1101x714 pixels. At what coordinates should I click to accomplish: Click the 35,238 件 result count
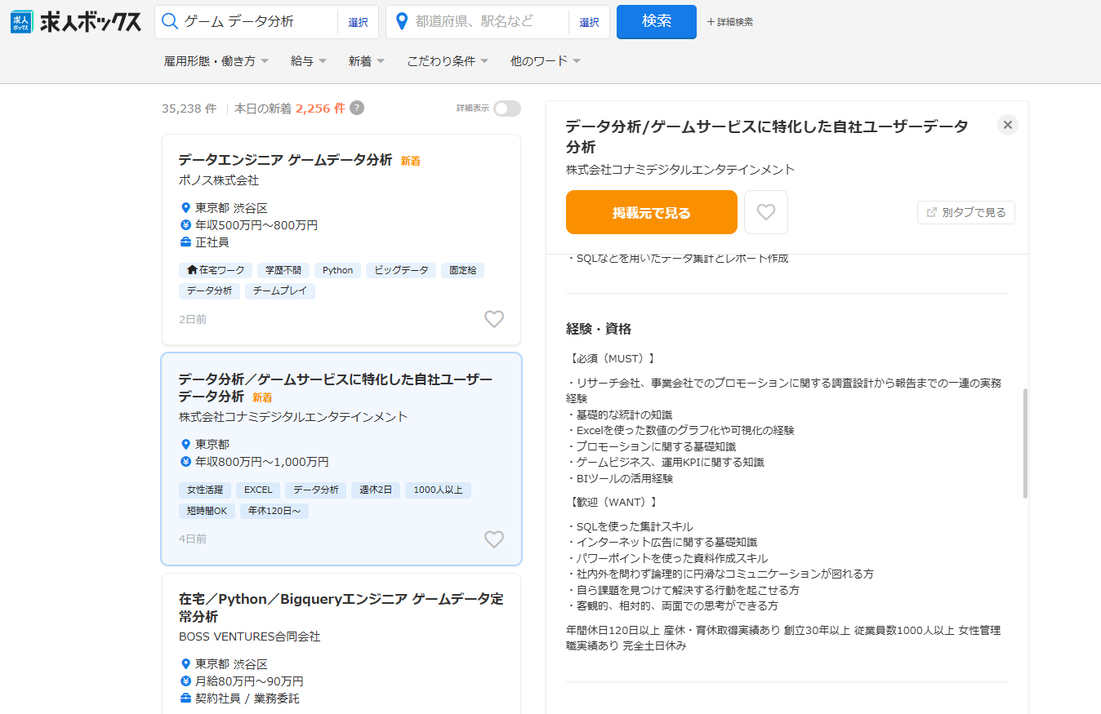[x=189, y=108]
